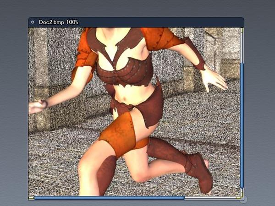Screen dimensions: 275x206
Task: Click the yellow end button at the horizontal scrollbar's left end
Action: pyautogui.click(x=31, y=198)
